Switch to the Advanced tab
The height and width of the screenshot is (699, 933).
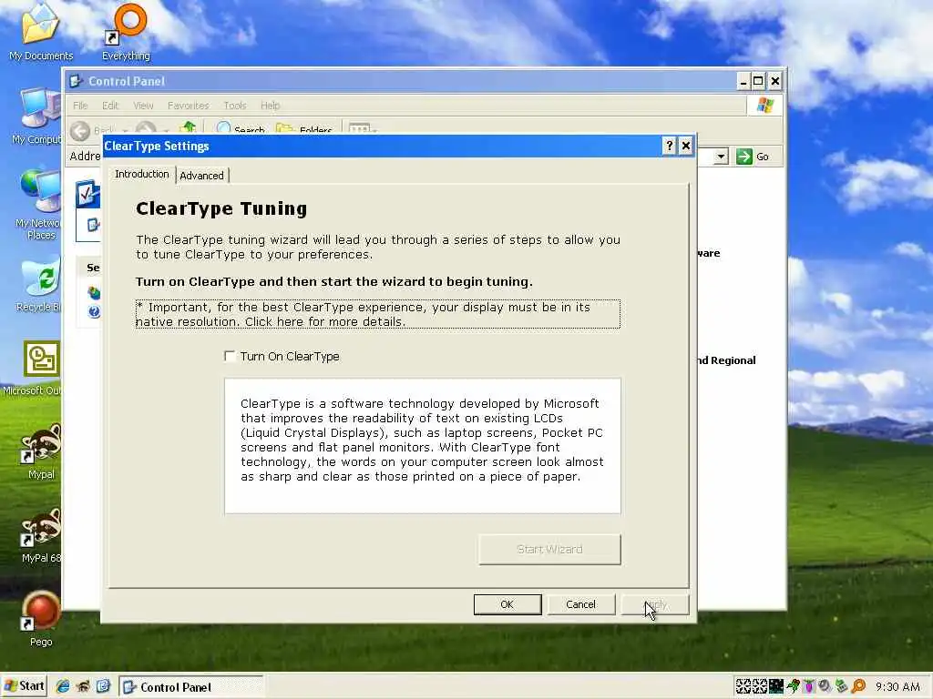(x=201, y=176)
